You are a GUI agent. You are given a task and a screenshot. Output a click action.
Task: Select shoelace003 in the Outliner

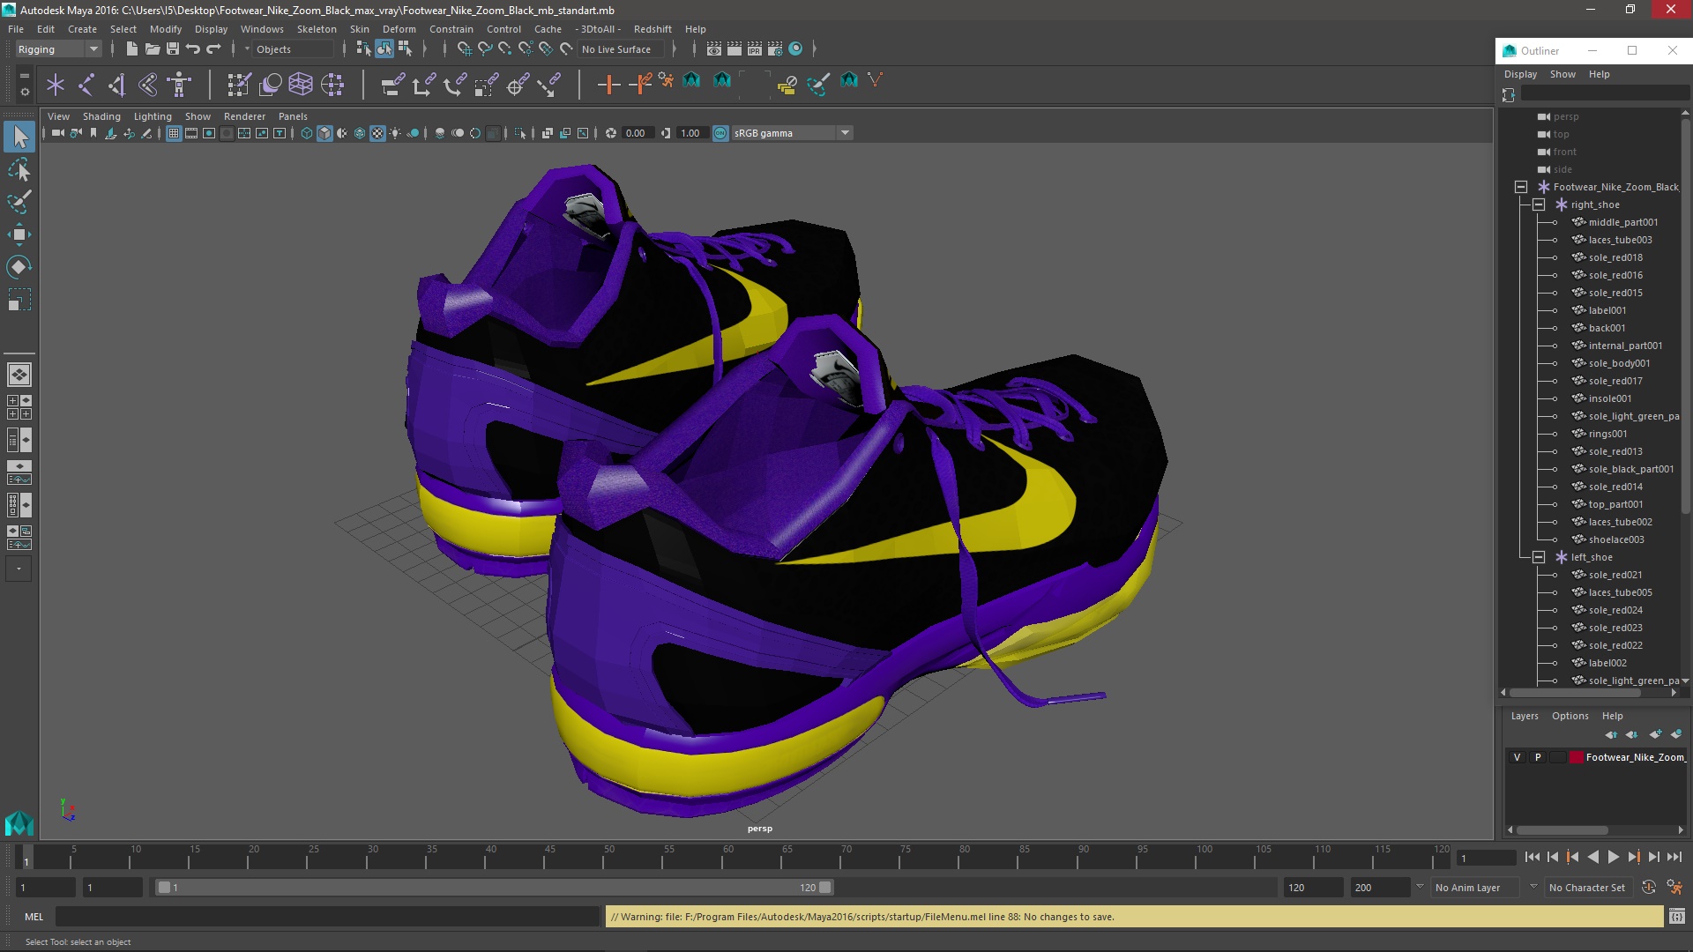[1615, 539]
